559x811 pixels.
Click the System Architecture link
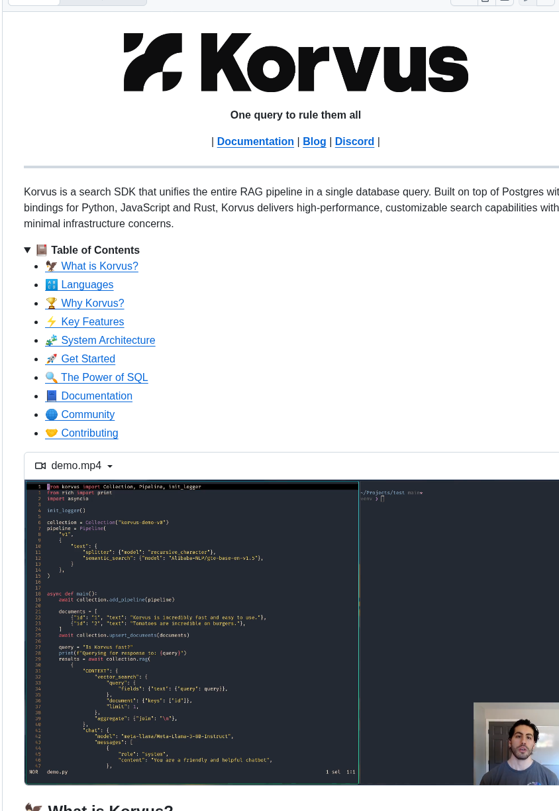(108, 340)
